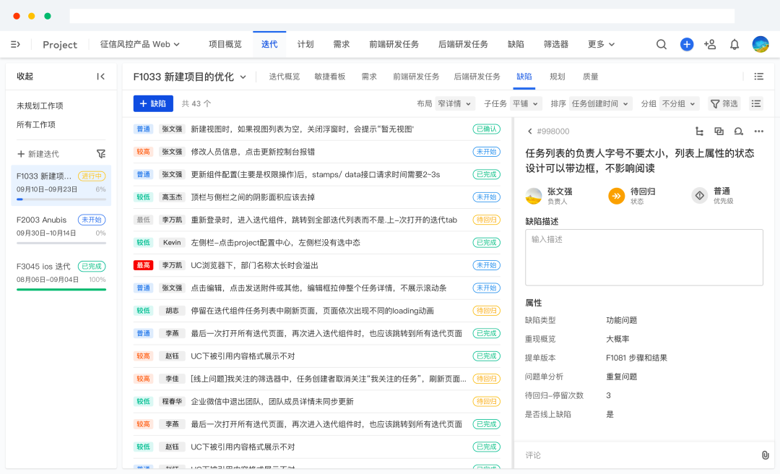The width and height of the screenshot is (780, 474).
Task: Click + 新建迭代 in the sidebar
Action: [x=38, y=154]
